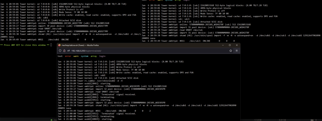322x121 pixels.
Task: Click the cyan 'system' legend label
Action: coord(85,56)
